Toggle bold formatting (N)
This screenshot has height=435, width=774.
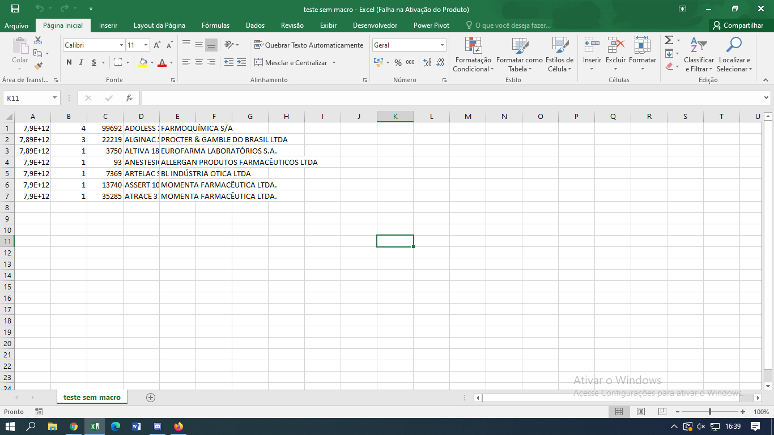coord(69,62)
